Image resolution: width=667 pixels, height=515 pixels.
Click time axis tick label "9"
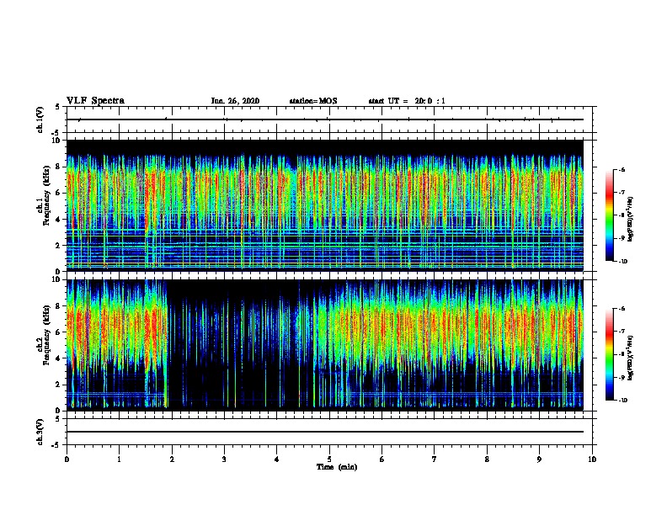539,459
